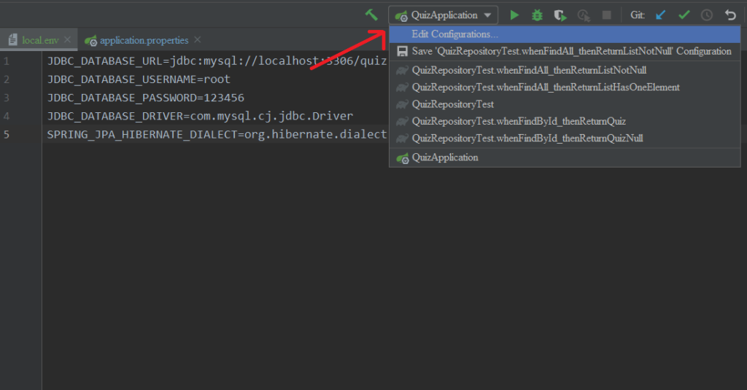Click the green hammer Build icon
Screen dimensions: 747x390
pyautogui.click(x=372, y=15)
